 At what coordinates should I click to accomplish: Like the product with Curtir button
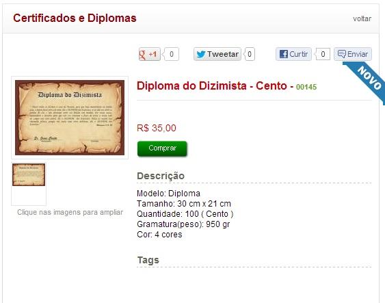293,54
